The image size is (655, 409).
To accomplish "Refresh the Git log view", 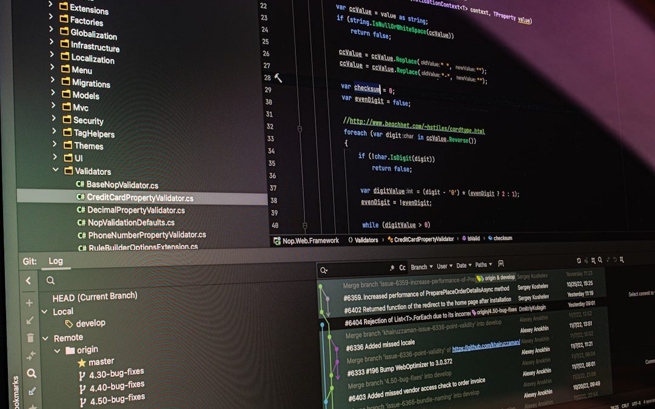I will tap(579, 259).
